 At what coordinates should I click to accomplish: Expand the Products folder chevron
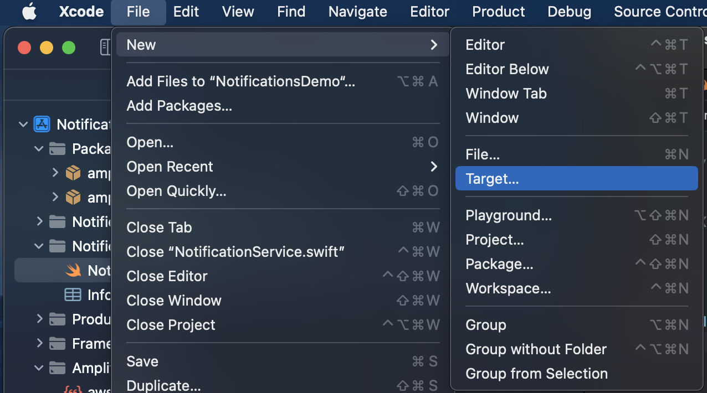(39, 319)
